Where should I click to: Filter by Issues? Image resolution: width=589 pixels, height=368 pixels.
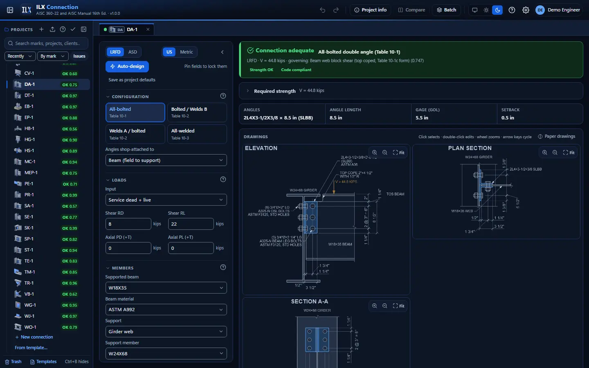(x=79, y=56)
